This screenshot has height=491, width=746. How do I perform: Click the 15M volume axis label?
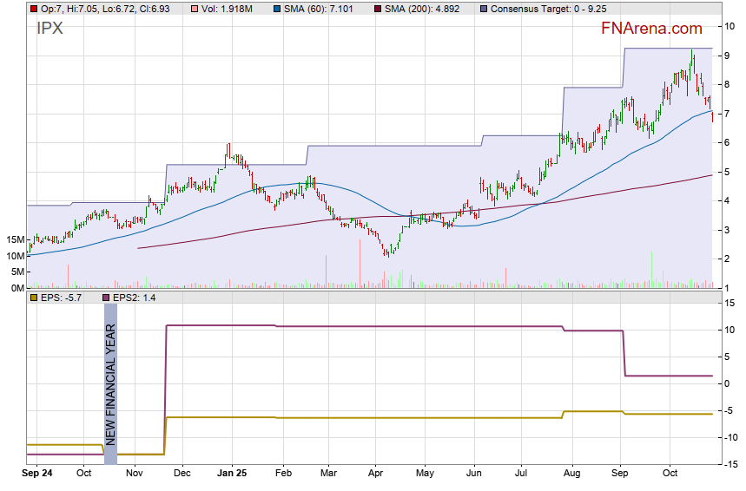click(x=15, y=239)
